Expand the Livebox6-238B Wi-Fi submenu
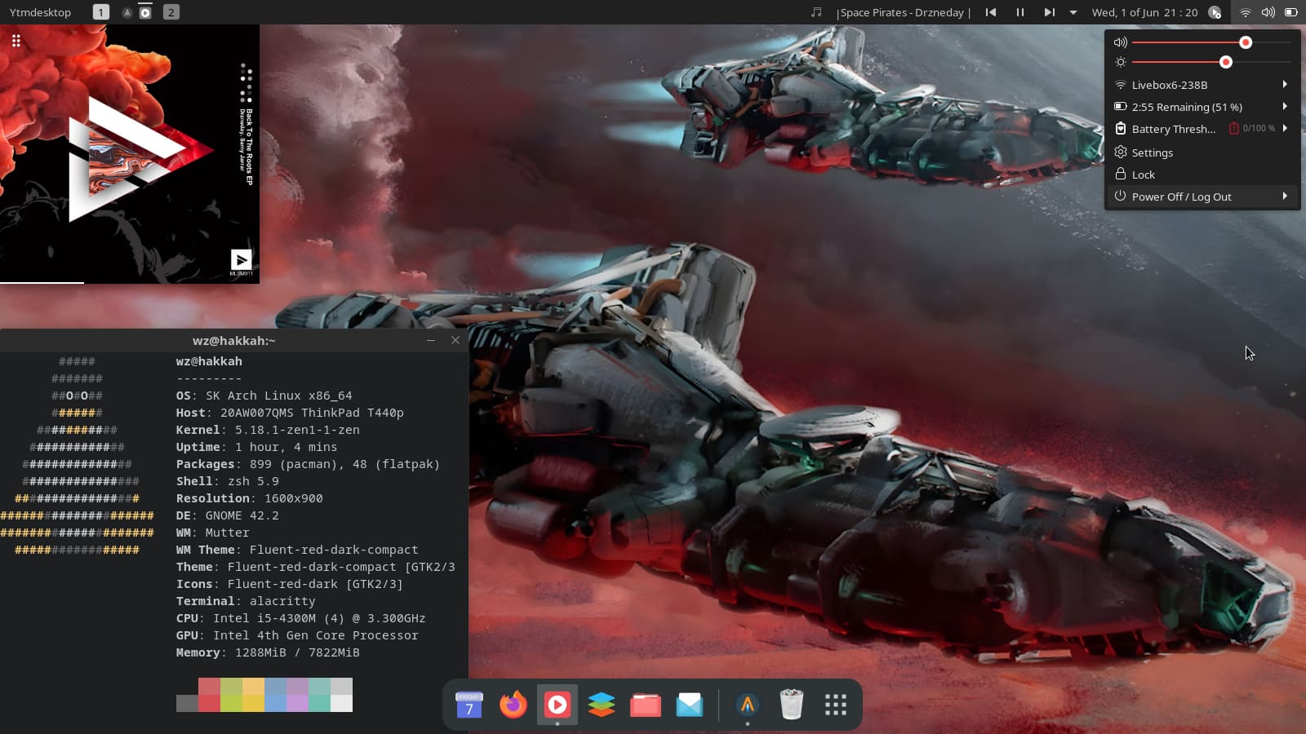 (1284, 85)
